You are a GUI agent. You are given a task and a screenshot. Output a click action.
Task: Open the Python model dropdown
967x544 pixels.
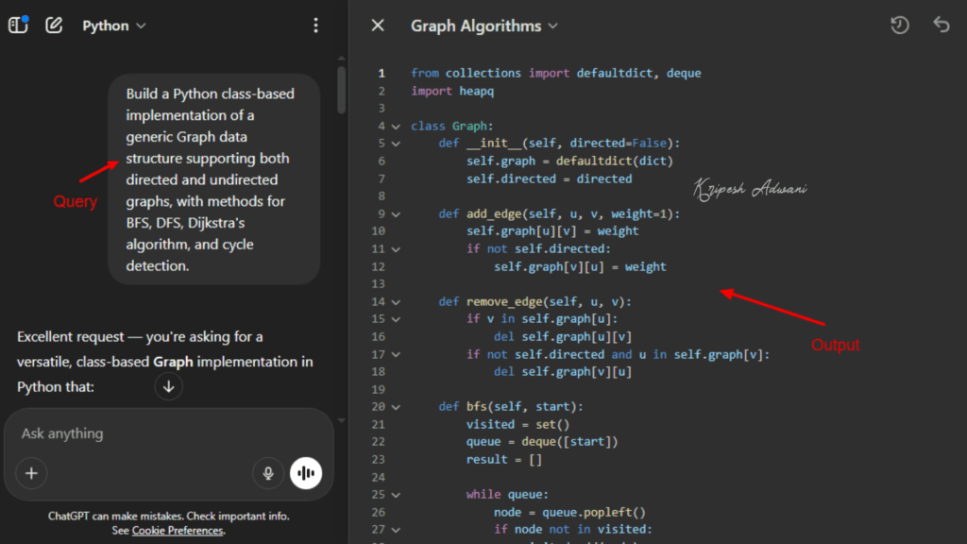(x=113, y=25)
